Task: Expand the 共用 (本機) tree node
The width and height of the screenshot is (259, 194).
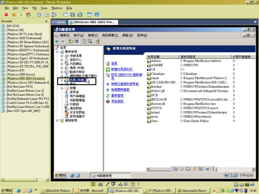Action: pos(62,80)
